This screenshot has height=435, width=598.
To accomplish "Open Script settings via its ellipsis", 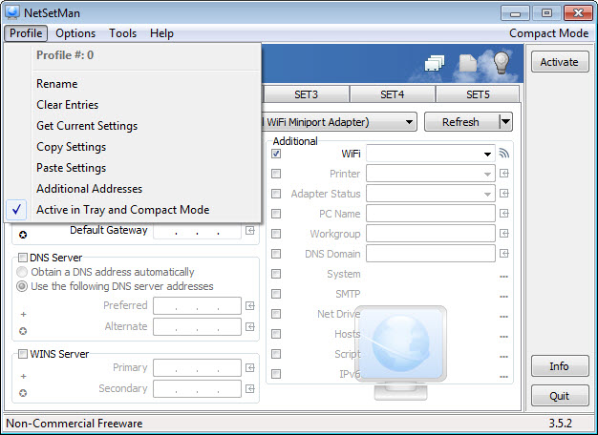I will click(503, 357).
